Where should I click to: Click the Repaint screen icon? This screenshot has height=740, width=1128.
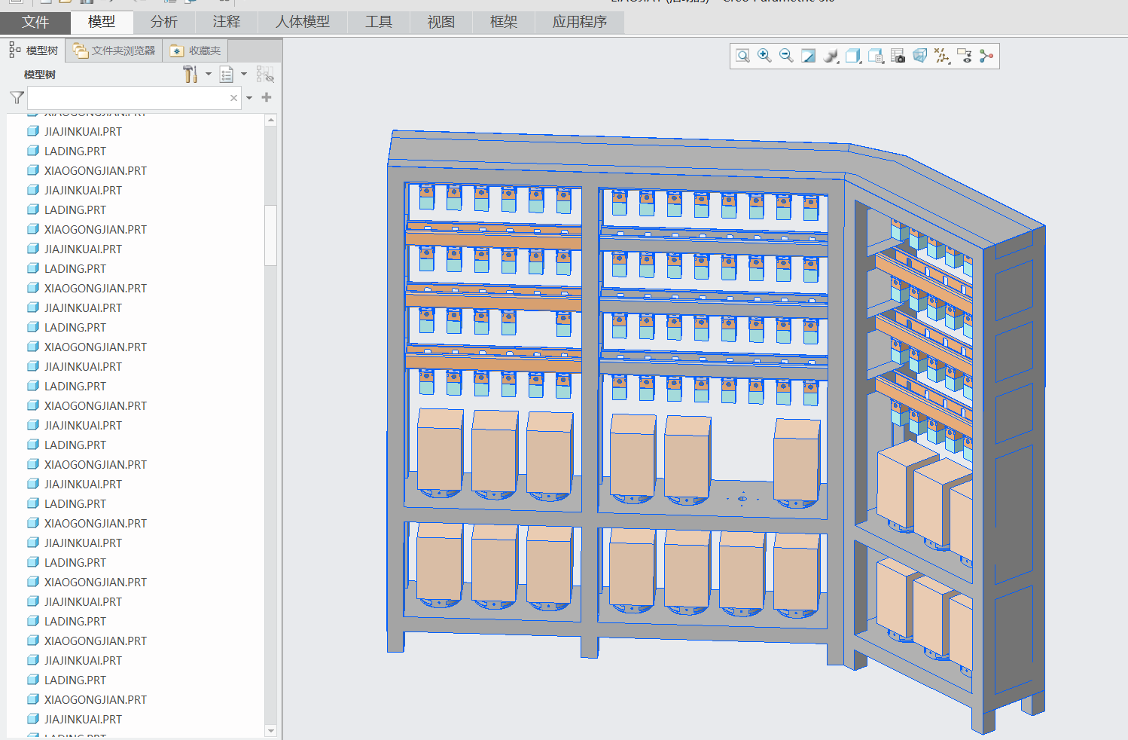click(808, 56)
